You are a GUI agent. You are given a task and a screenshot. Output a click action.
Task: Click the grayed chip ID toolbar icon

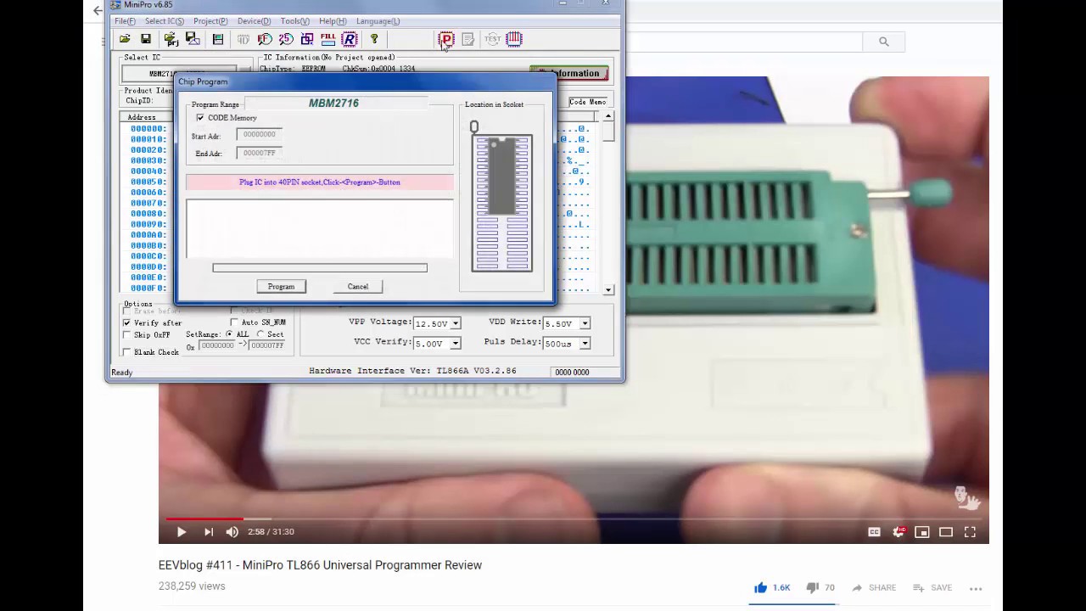244,39
